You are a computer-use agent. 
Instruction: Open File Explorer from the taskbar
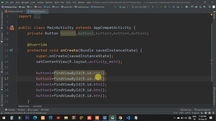pyautogui.click(x=66, y=118)
